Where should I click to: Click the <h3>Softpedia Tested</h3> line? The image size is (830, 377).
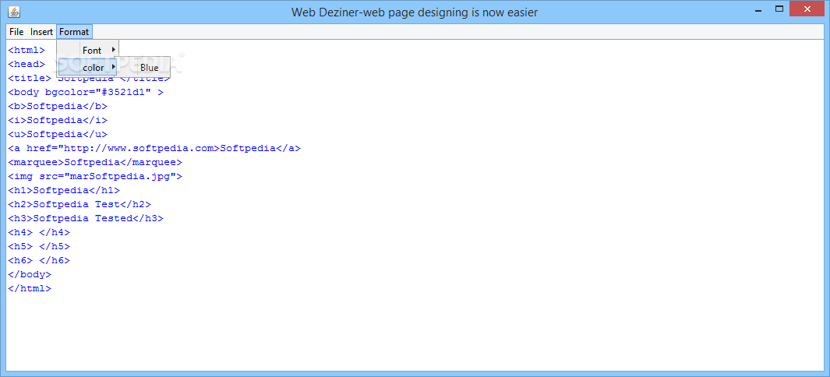point(86,218)
